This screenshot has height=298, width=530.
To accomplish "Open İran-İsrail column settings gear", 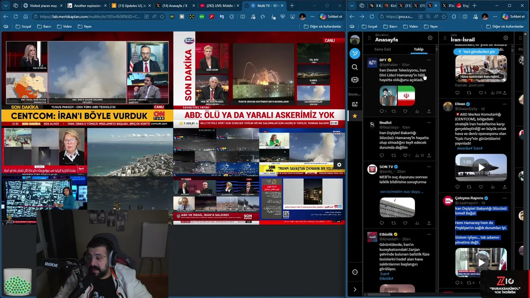I will click(506, 38).
